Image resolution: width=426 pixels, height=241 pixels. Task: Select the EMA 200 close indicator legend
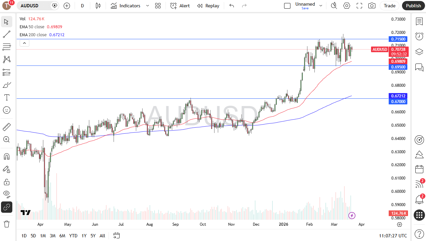33,35
